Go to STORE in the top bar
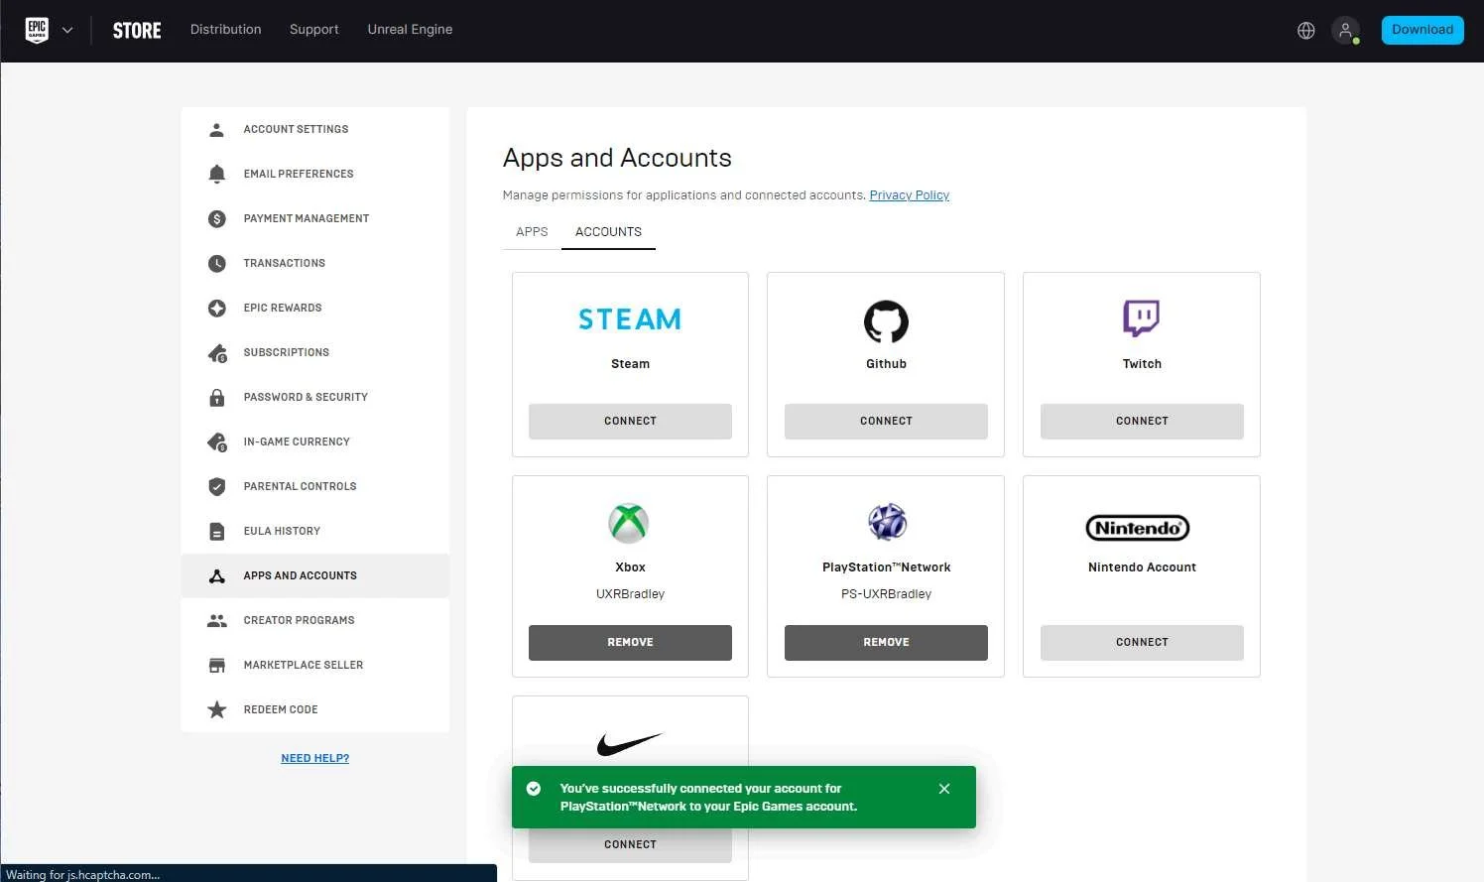The height and width of the screenshot is (882, 1484). (x=137, y=31)
